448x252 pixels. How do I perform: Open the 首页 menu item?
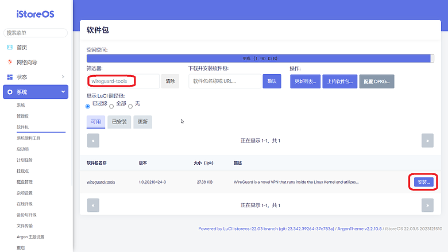(22, 48)
